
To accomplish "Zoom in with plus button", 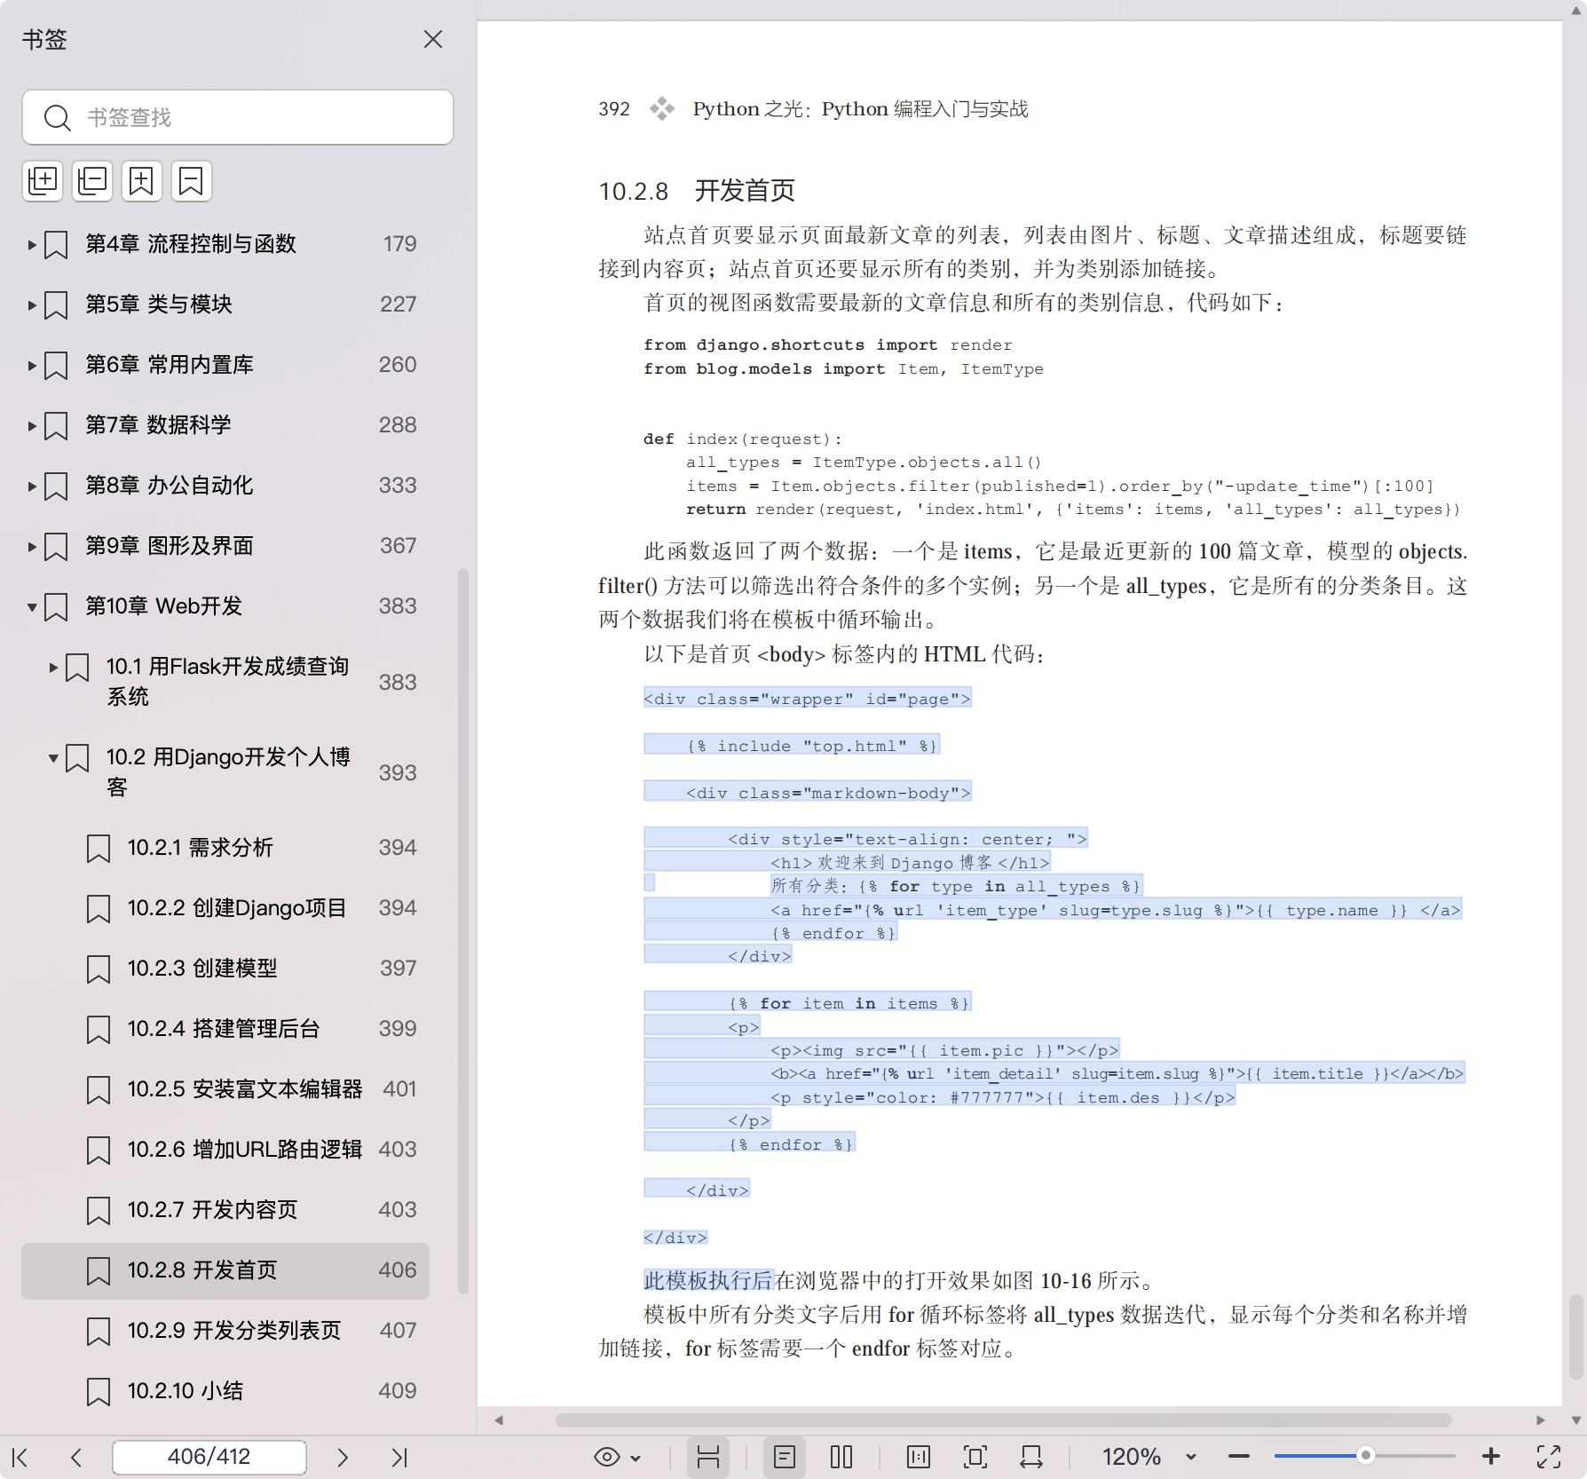I will click(1491, 1457).
